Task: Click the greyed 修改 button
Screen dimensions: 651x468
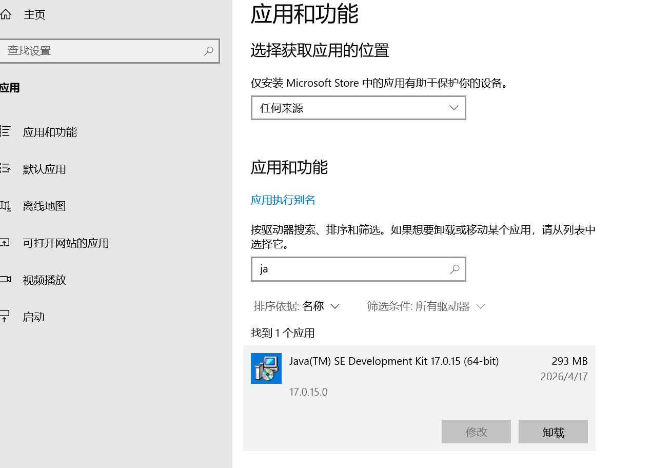Action: 476,432
